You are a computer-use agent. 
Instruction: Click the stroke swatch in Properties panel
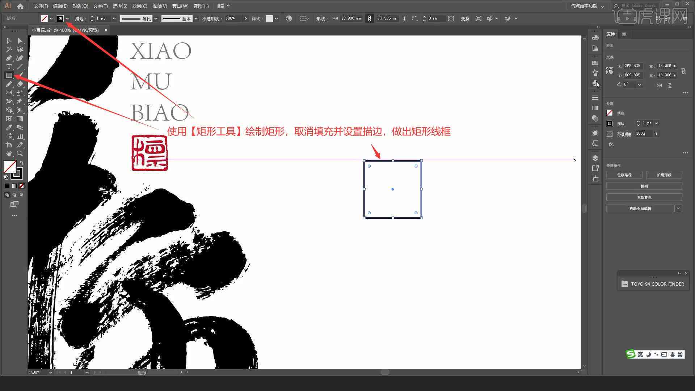coord(610,123)
